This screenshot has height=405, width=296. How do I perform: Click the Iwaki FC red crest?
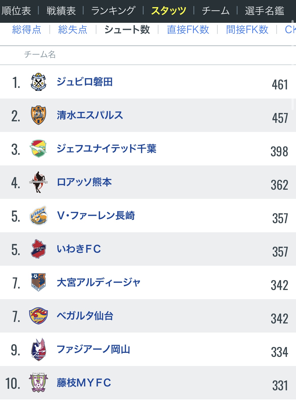[38, 249]
